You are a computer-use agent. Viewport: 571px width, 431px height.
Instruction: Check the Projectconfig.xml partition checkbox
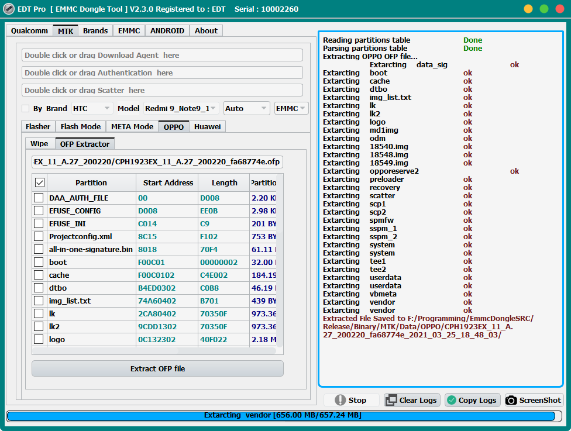click(39, 236)
